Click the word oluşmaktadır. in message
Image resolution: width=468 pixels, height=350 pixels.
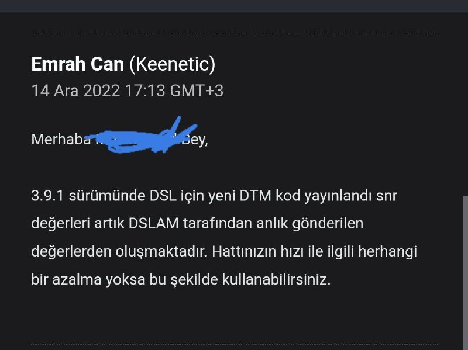(161, 252)
